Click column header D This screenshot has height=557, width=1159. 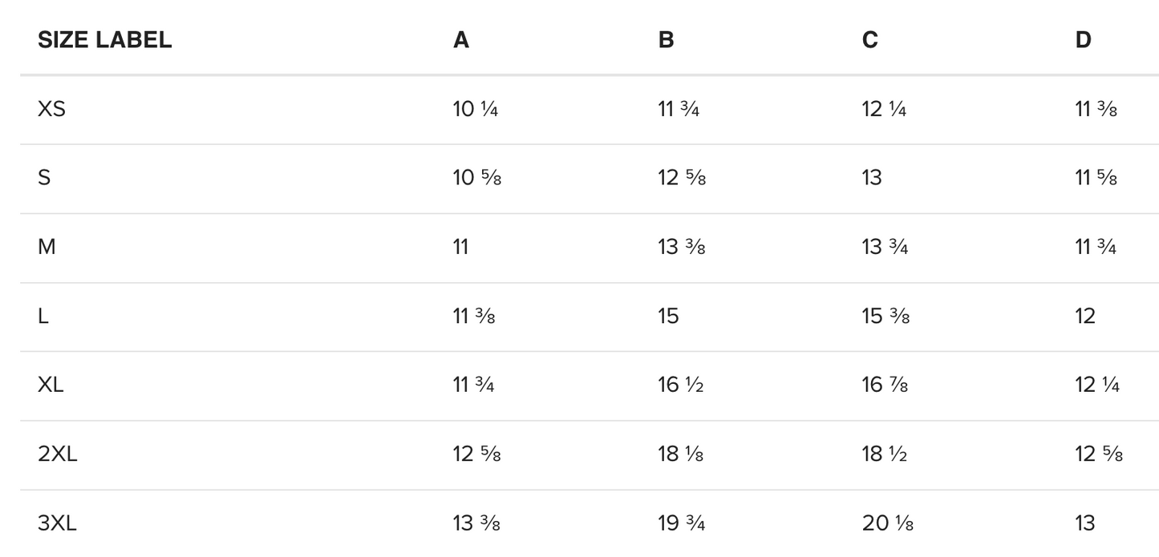pyautogui.click(x=1083, y=40)
